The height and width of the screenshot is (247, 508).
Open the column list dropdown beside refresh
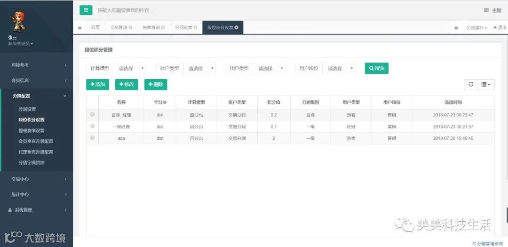485,84
